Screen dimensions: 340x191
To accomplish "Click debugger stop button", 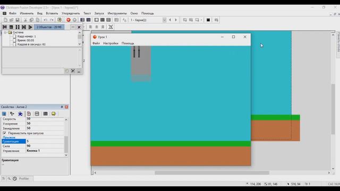I will [x=11, y=27].
